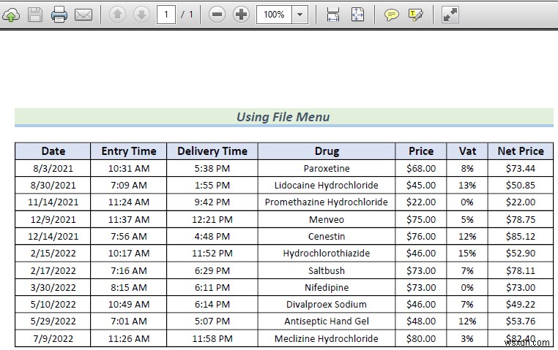558x350 pixels.
Task: Select the highlight text tool
Action: pyautogui.click(x=416, y=15)
